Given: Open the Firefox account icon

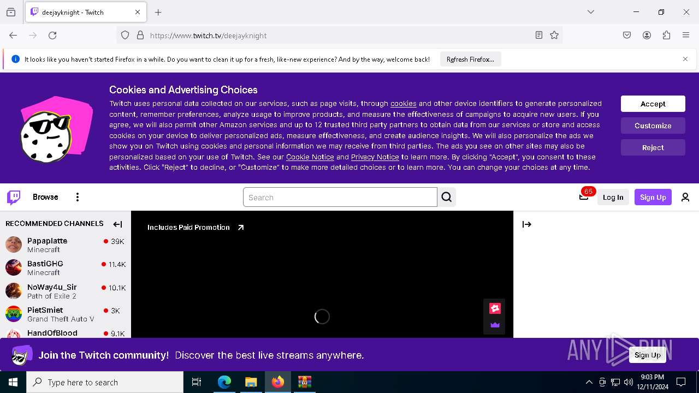Looking at the screenshot, I should tap(647, 35).
